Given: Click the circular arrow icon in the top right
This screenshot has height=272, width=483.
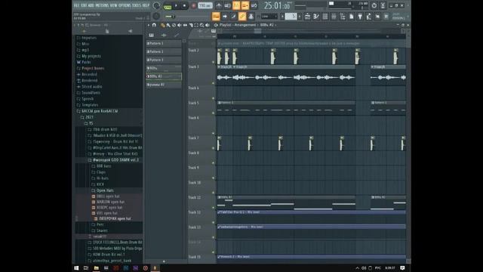Looking at the screenshot, I should (374, 5).
